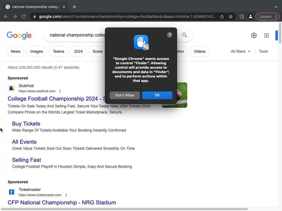Select the Images filter chip
Viewport: 282px width, 211px height.
point(37,51)
